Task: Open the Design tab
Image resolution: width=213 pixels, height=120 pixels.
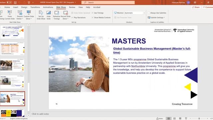Action: coord(24,7)
